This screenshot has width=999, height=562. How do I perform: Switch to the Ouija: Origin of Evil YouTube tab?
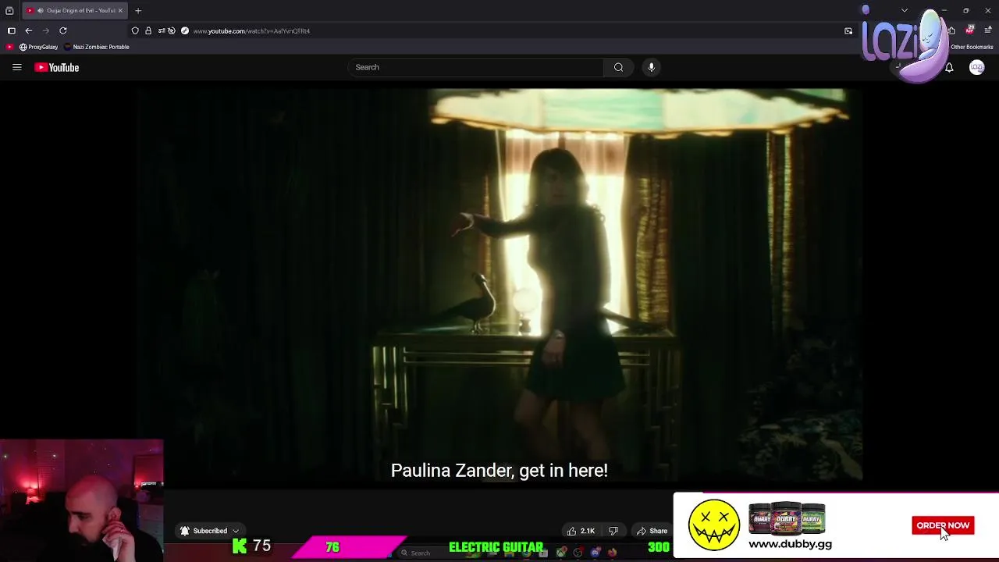pyautogui.click(x=75, y=10)
